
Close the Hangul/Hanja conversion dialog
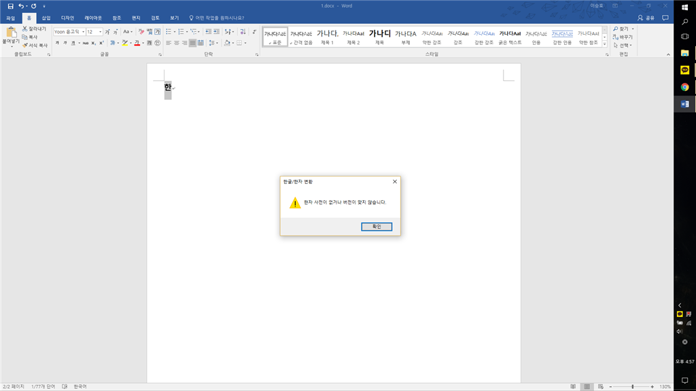tap(395, 182)
